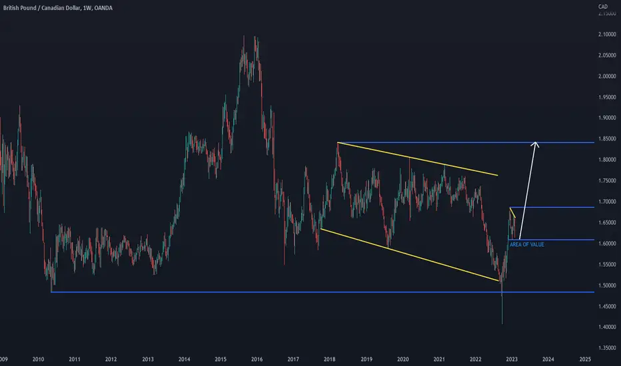Select the 1.45000 price axis label
Viewport: 621px width, 366px height.
607,306
